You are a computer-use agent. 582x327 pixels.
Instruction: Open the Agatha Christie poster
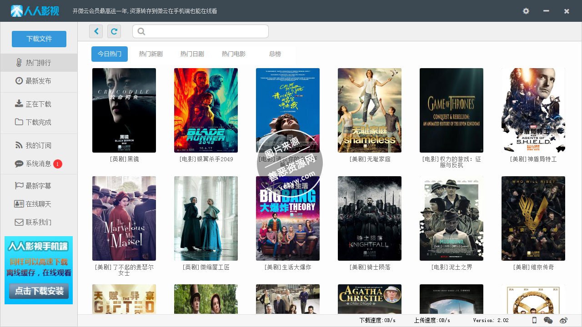click(370, 299)
